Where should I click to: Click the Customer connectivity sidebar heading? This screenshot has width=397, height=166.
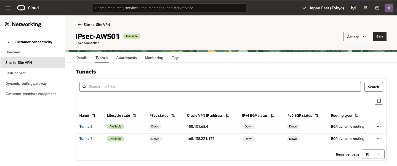click(33, 42)
